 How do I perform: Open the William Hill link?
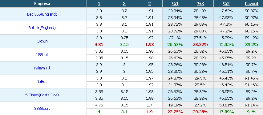42,68
